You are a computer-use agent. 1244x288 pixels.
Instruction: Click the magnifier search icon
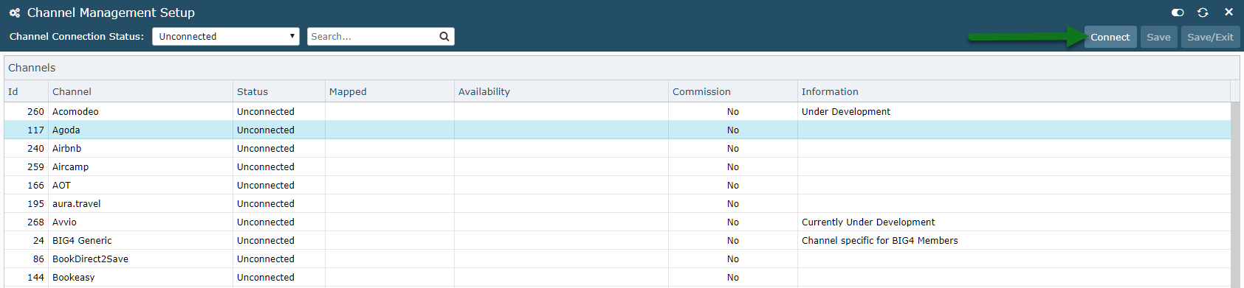coord(444,36)
